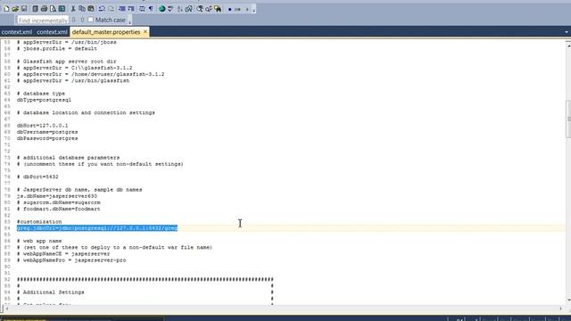Viewport: 571px width, 321px height.
Task: Find next match down arrow
Action: click(x=73, y=20)
